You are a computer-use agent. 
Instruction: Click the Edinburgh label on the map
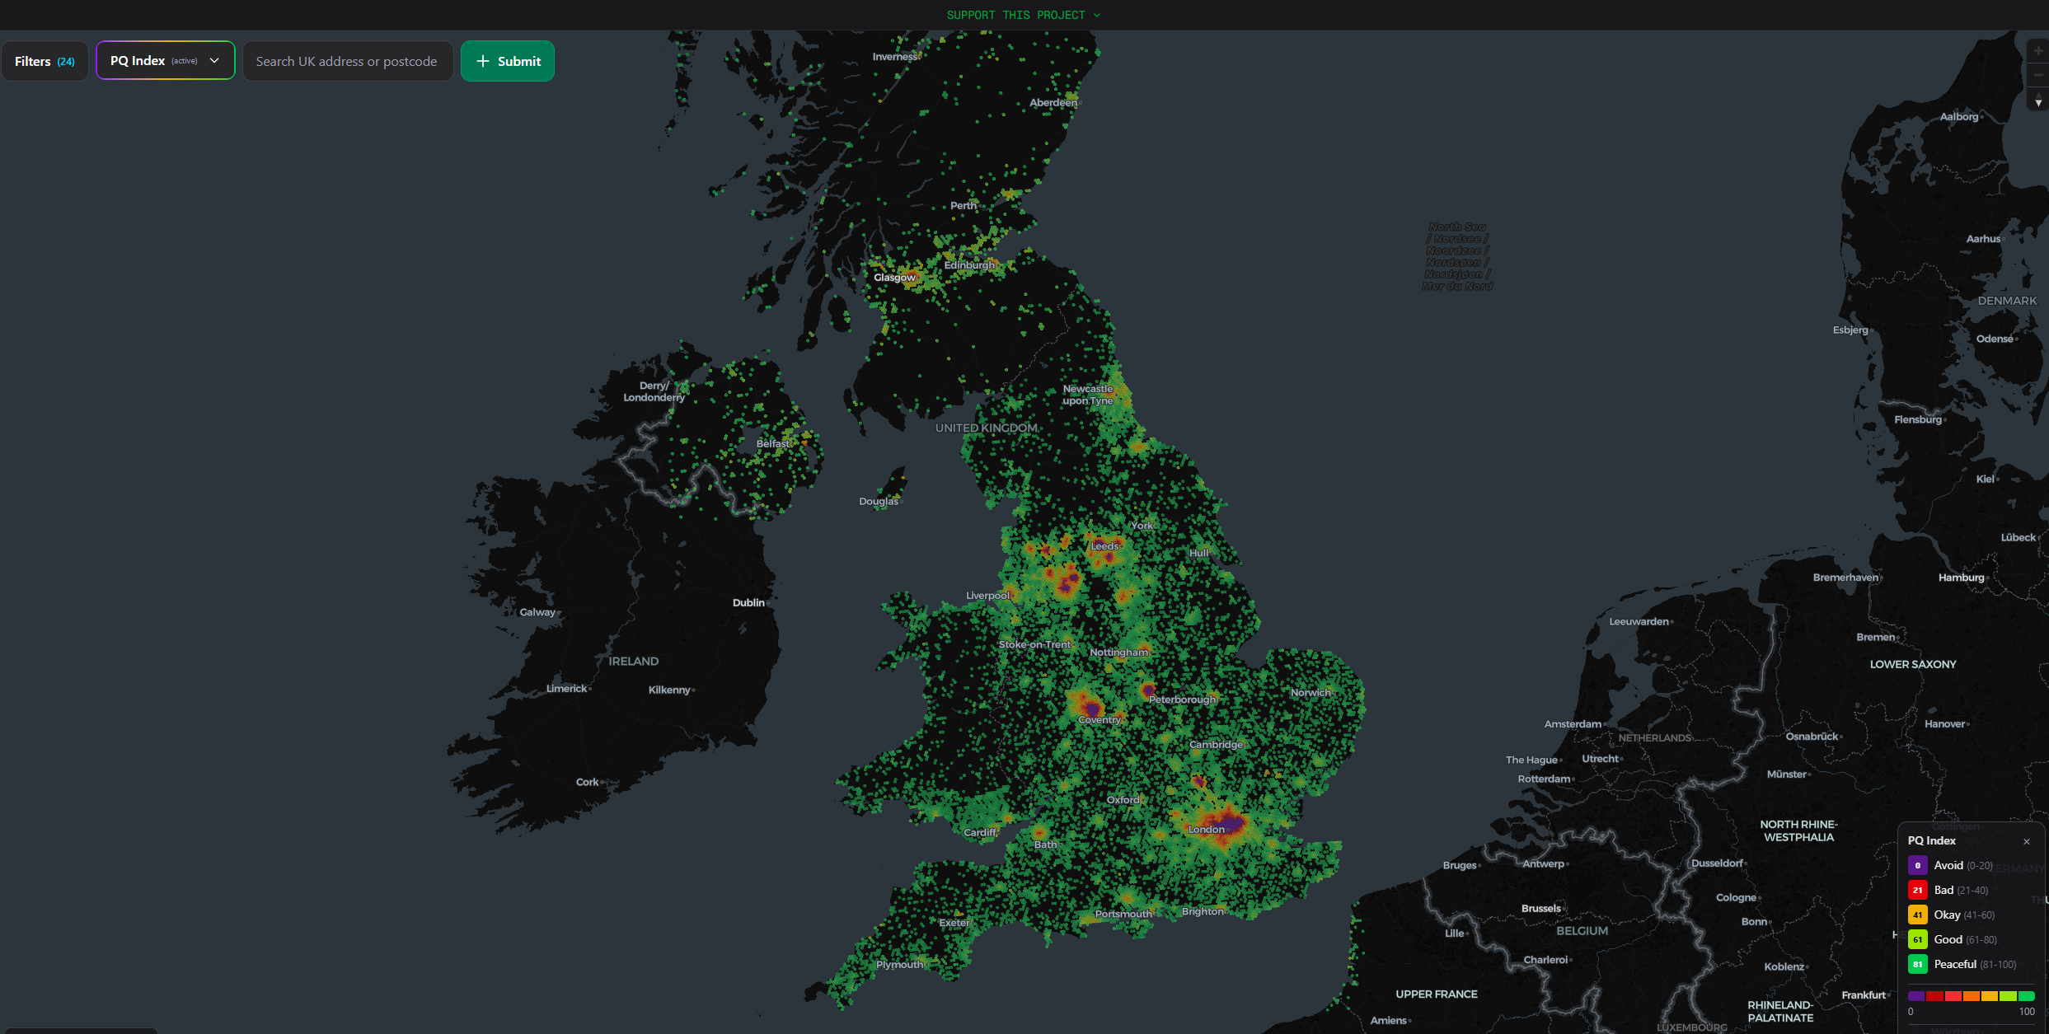tap(969, 265)
